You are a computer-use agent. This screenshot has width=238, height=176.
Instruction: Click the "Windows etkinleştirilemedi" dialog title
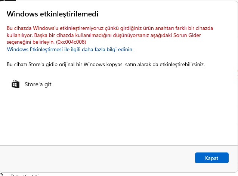coord(53,14)
